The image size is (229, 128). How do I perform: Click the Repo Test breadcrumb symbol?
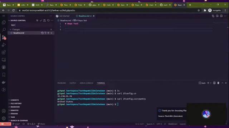80,21
